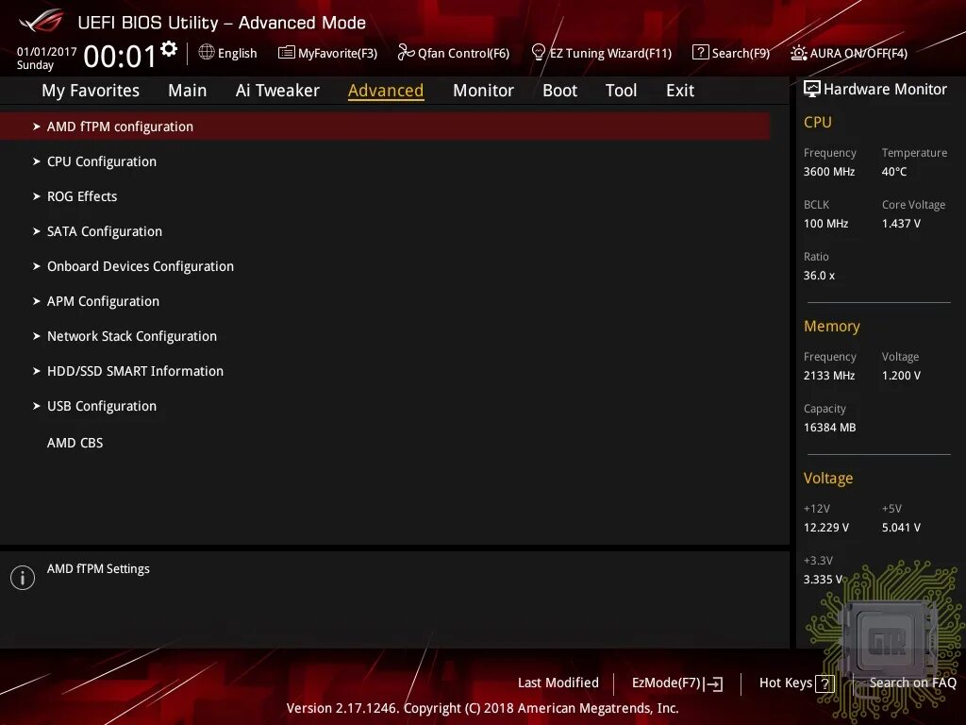
Task: Switch to Exit tab
Action: (x=680, y=91)
